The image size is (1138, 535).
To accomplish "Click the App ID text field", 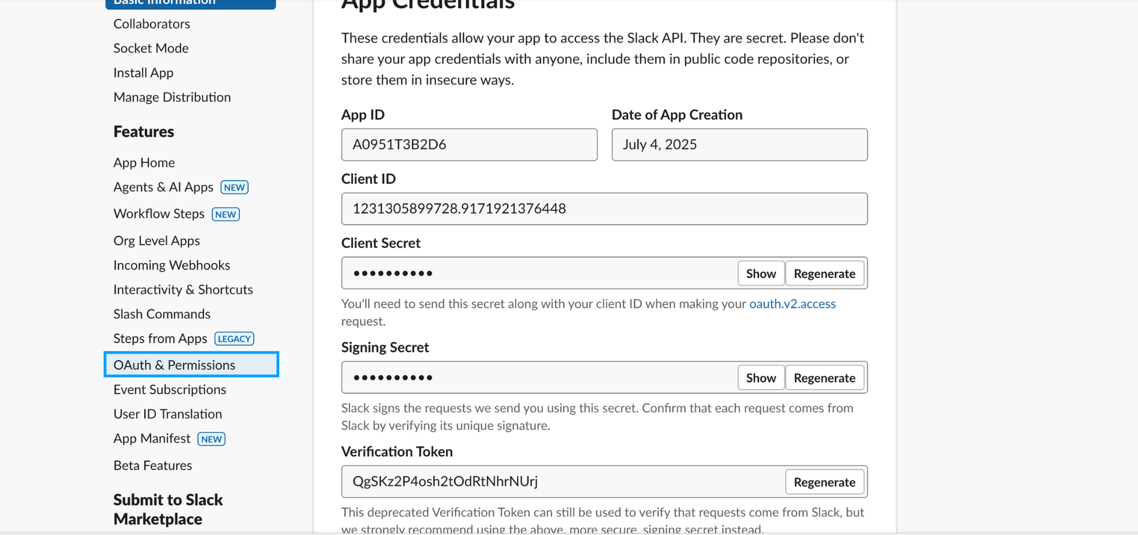I will pyautogui.click(x=469, y=144).
